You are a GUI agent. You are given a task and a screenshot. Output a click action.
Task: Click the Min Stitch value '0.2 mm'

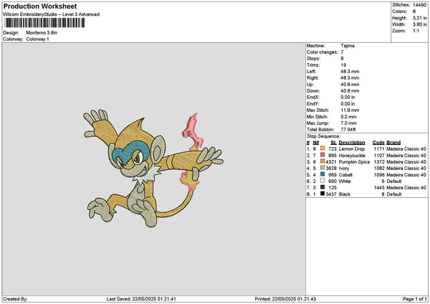pos(348,117)
